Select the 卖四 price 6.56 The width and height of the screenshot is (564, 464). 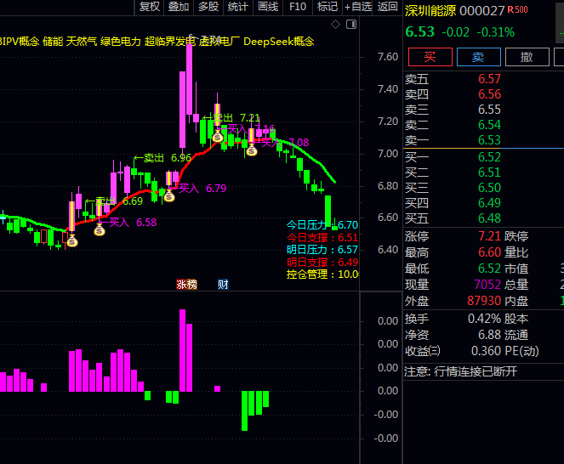(489, 94)
